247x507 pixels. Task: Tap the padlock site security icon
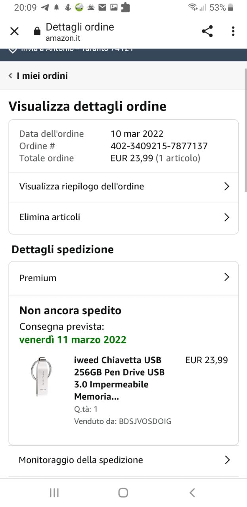pyautogui.click(x=37, y=32)
